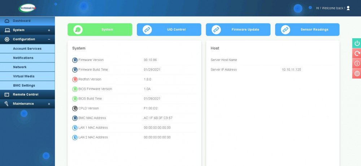Click the UID Control button
The image size is (361, 166).
169,30
